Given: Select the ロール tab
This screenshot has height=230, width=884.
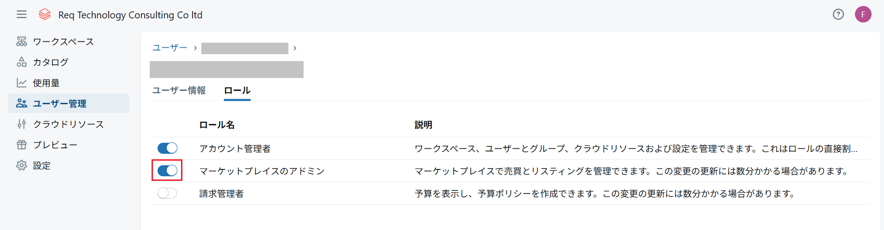Looking at the screenshot, I should [237, 90].
